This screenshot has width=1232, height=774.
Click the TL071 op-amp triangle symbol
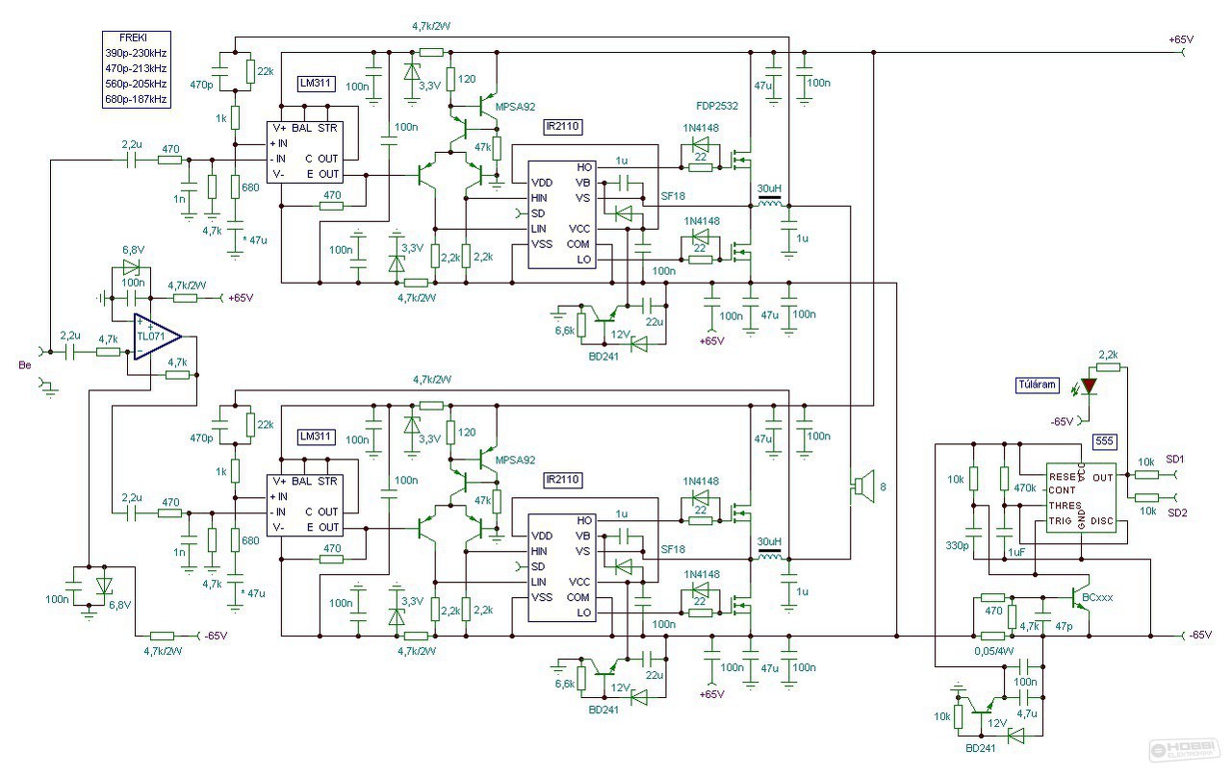158,337
